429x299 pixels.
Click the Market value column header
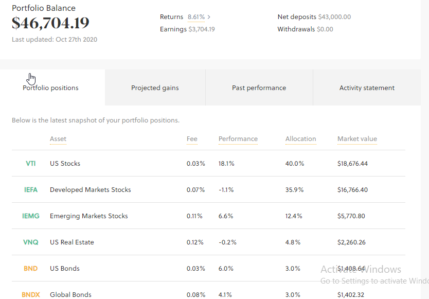357,139
